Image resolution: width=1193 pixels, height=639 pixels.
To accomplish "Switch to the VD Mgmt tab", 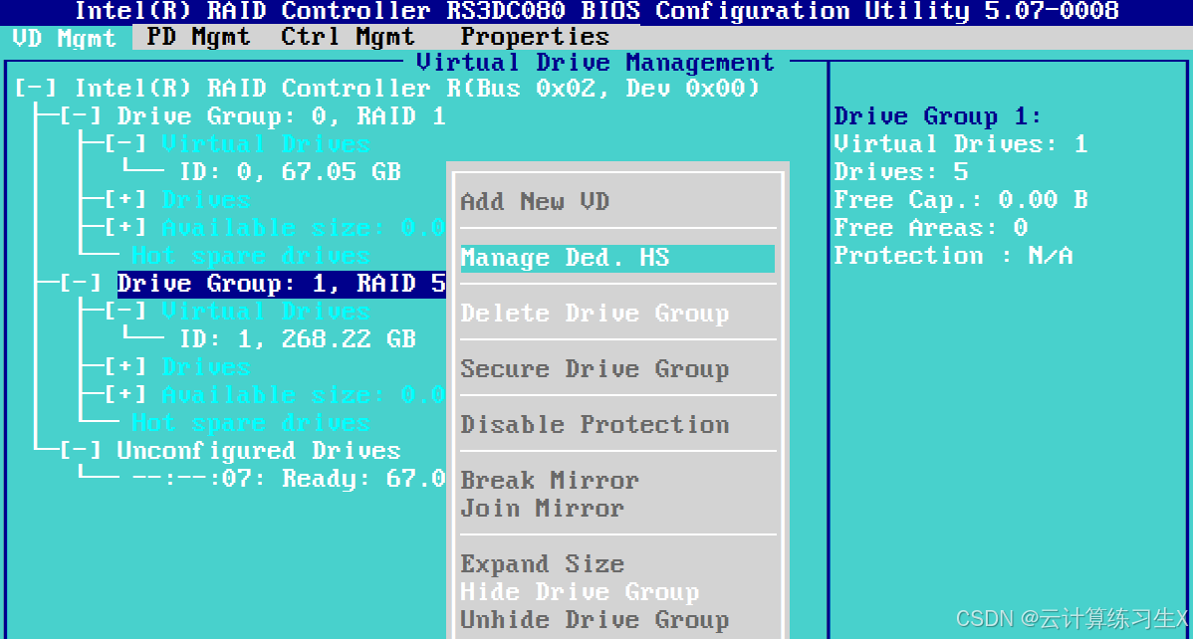I will (x=65, y=38).
